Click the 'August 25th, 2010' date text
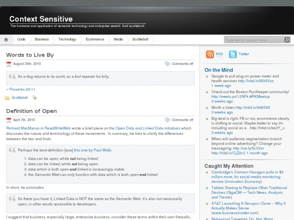 [x=27, y=64]
